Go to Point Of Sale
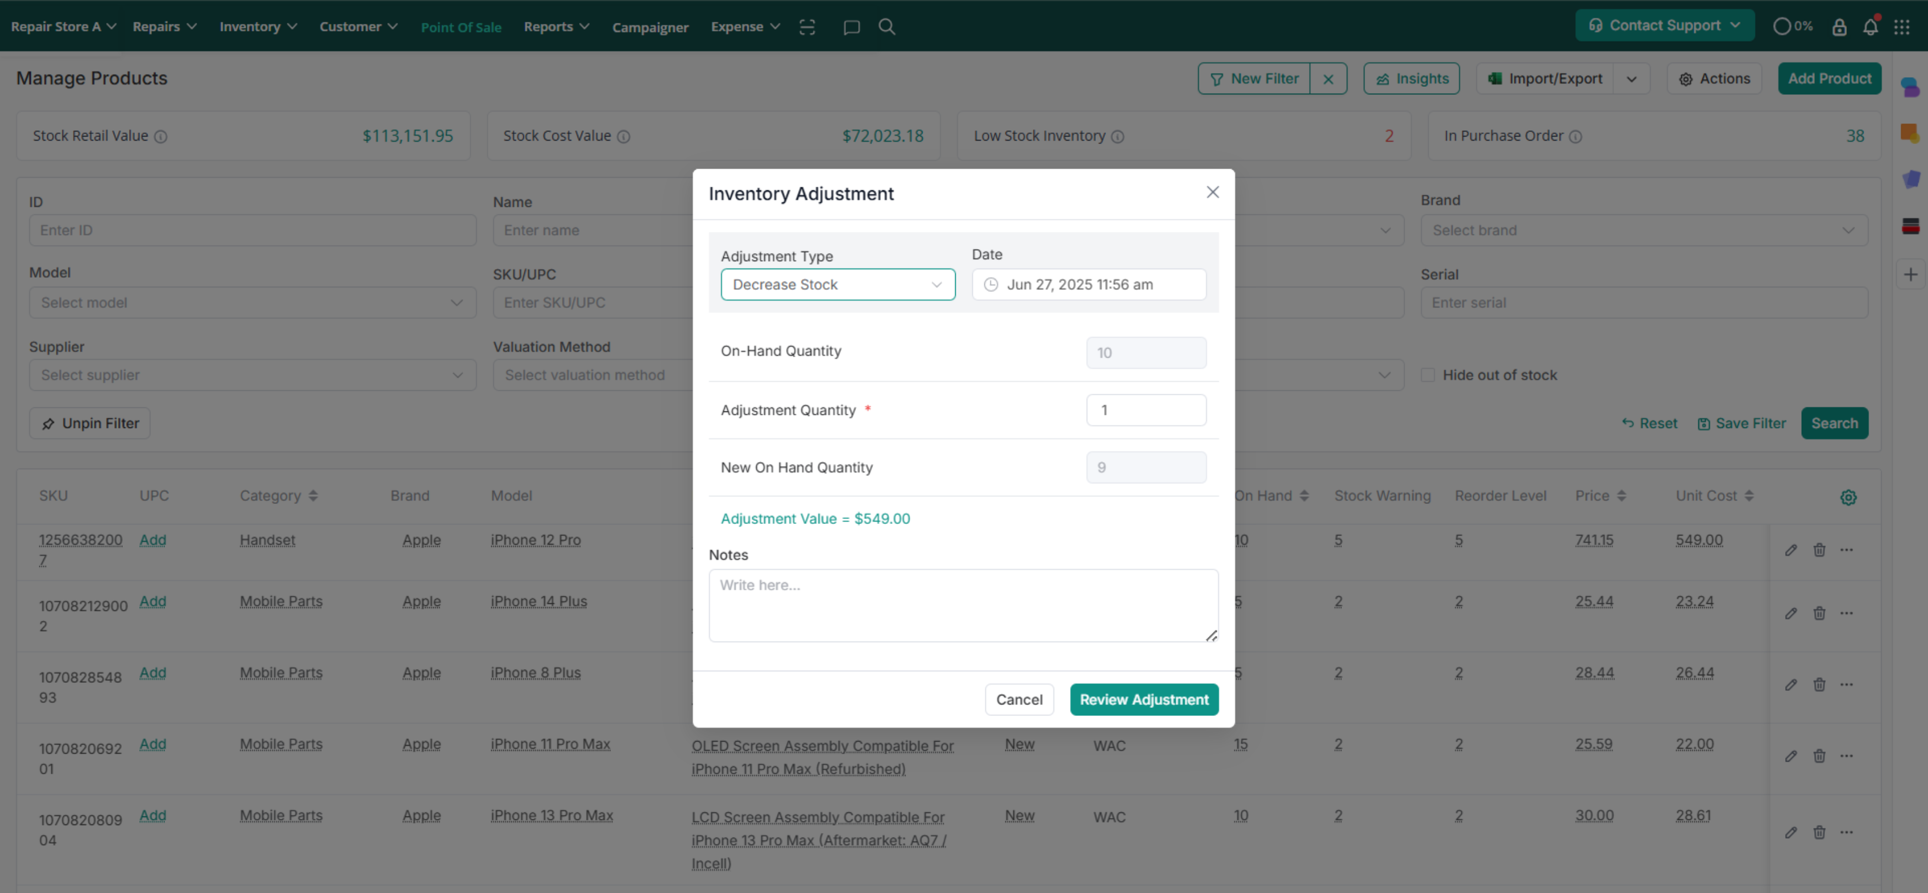 (x=461, y=27)
